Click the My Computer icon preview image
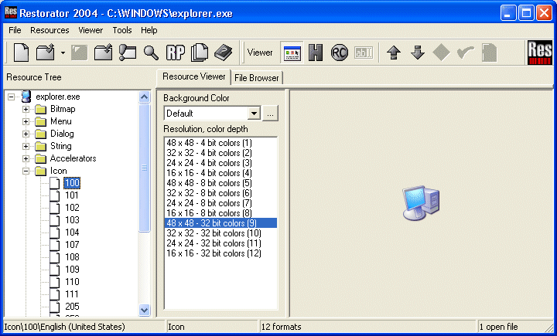This screenshot has height=336, width=557. coord(421,203)
